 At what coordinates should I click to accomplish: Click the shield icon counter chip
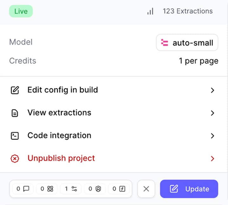pos(95,189)
